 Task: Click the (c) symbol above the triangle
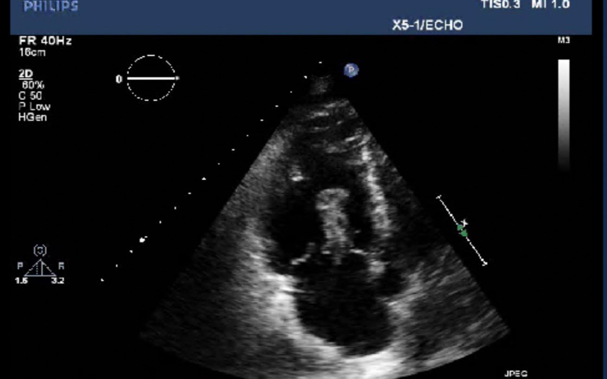tap(40, 251)
